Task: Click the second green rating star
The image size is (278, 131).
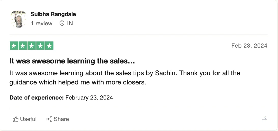Action: (23, 46)
